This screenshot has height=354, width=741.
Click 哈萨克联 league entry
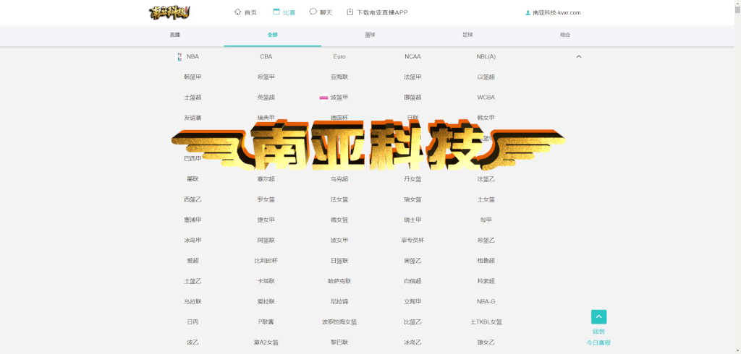339,281
